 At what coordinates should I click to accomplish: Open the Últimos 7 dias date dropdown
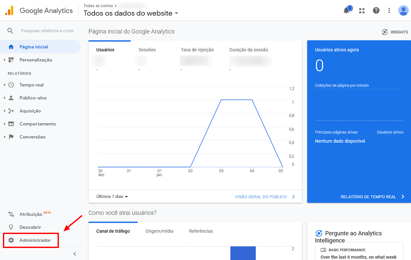[x=112, y=197]
